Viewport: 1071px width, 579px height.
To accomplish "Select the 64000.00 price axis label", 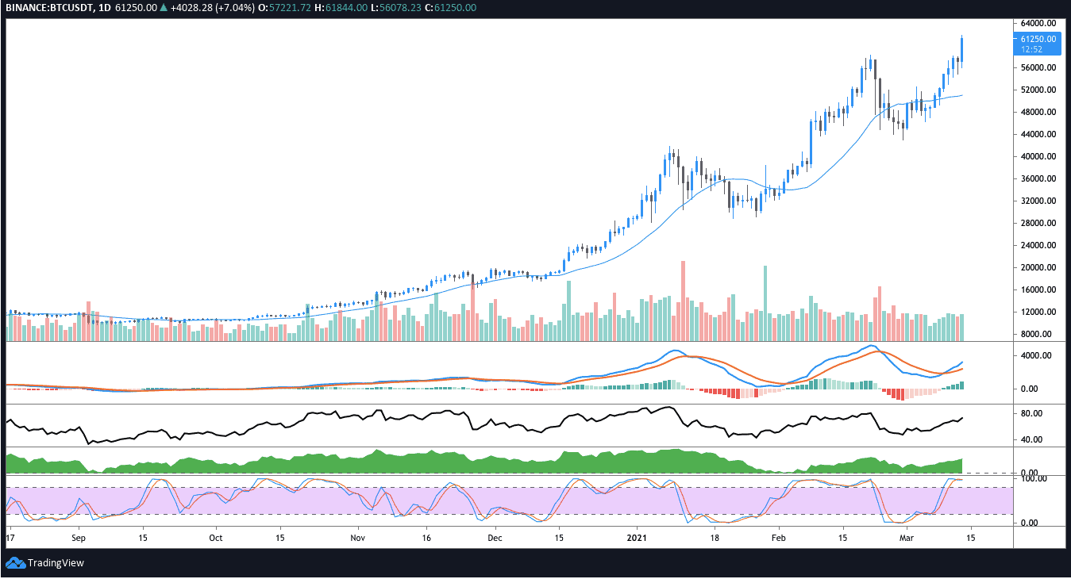I will pos(1039,23).
